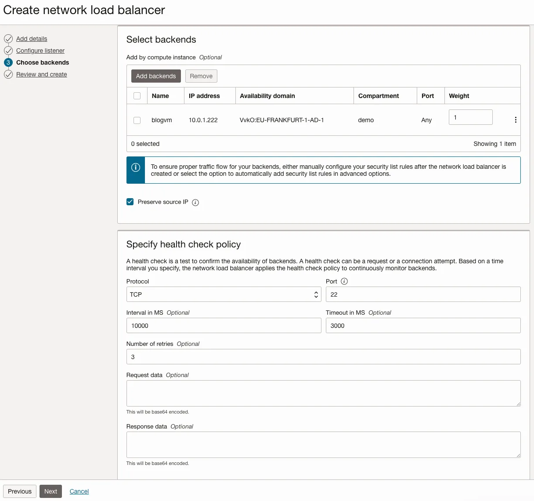Select the blogvm row checkbox
Screen dimensions: 534x501
pos(137,120)
